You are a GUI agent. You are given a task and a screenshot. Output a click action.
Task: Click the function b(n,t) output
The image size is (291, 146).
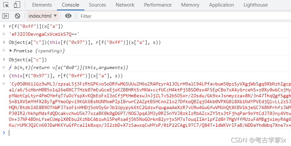(68, 67)
